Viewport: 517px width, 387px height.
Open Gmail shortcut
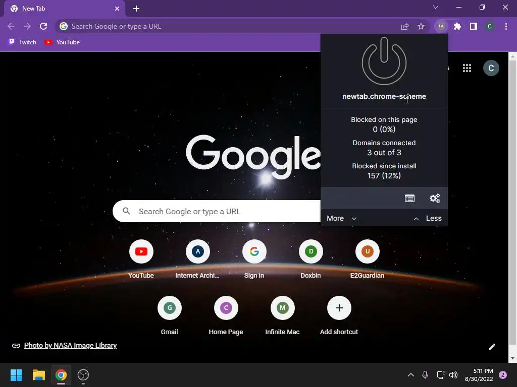[170, 316]
